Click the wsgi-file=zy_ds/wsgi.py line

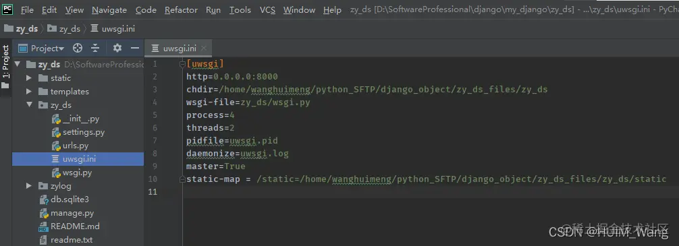click(x=248, y=102)
